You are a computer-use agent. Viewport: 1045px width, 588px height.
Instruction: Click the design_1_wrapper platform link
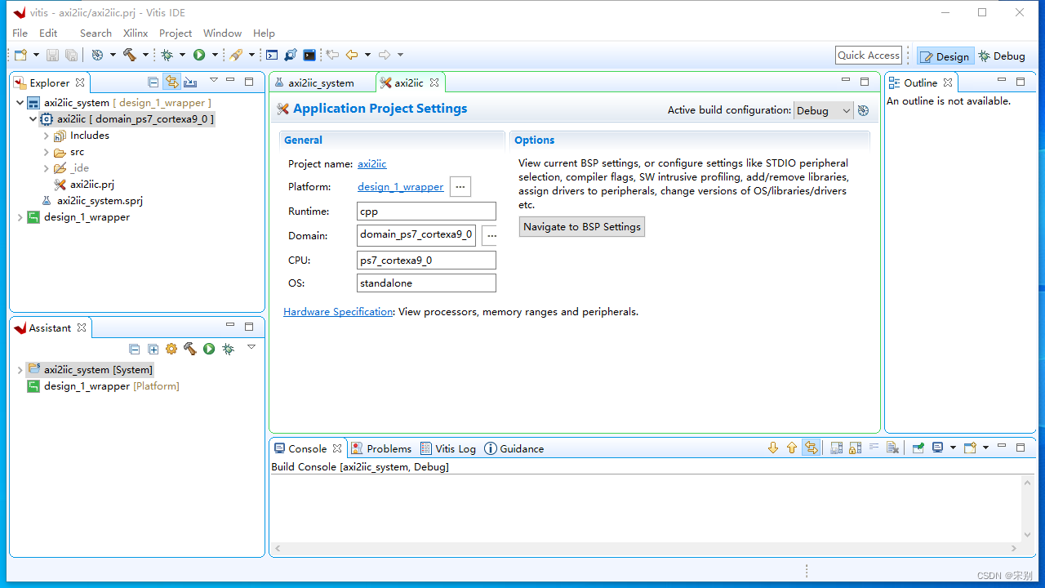[401, 187]
